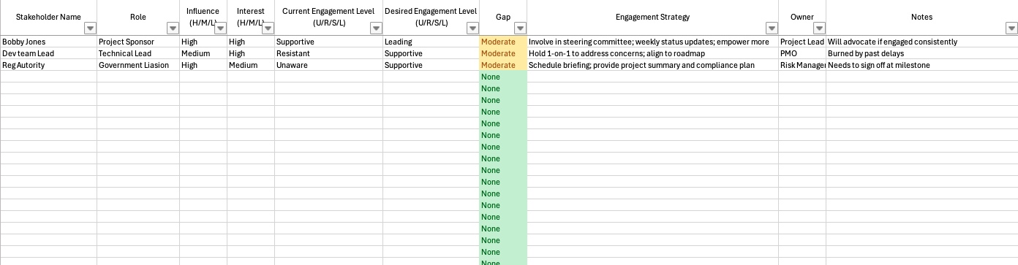Select the Government Liasion role cell

[138, 65]
